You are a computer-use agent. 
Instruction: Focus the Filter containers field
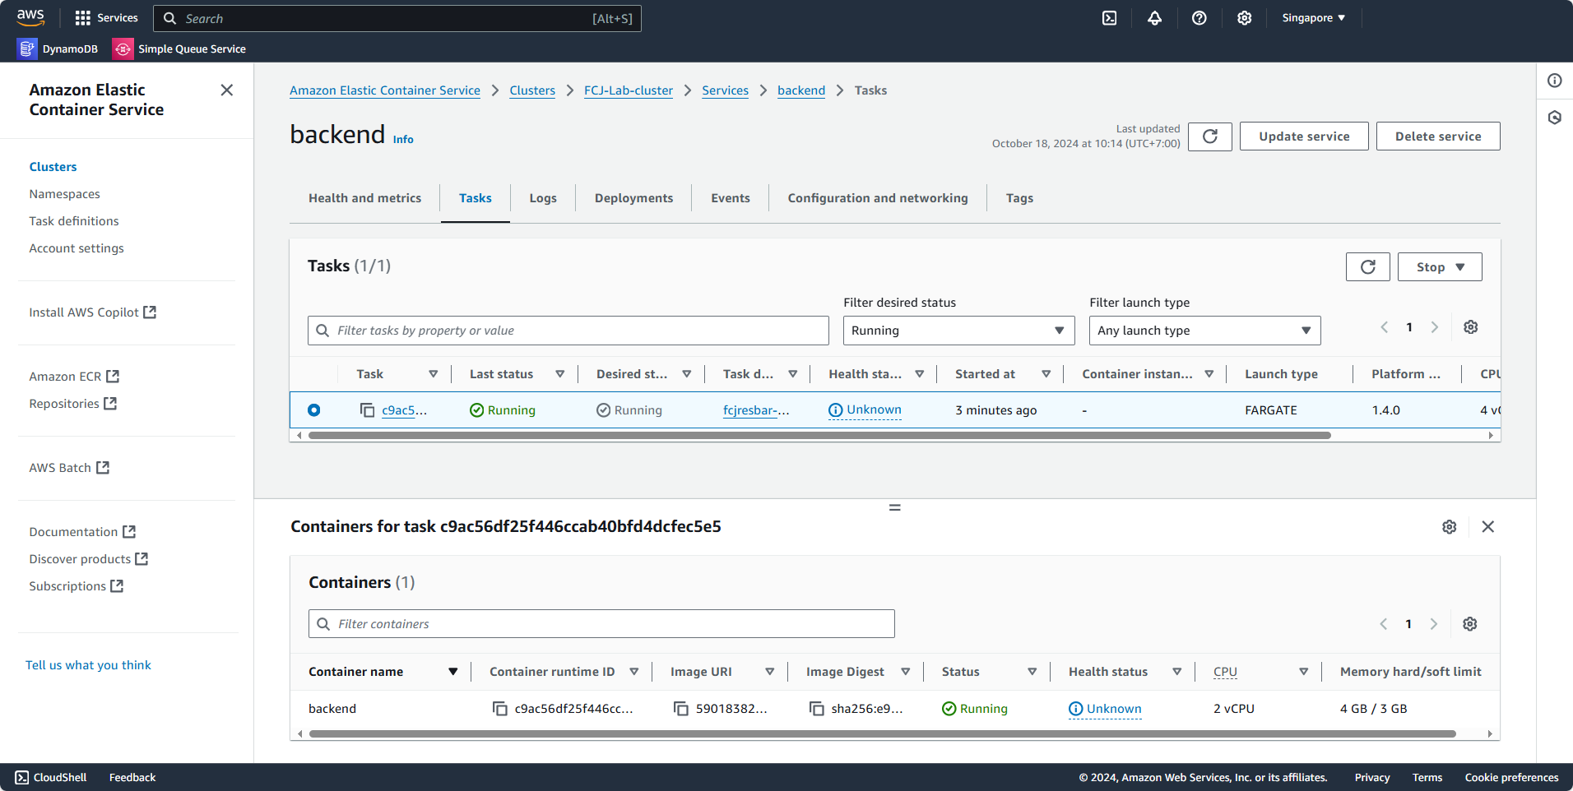(601, 624)
